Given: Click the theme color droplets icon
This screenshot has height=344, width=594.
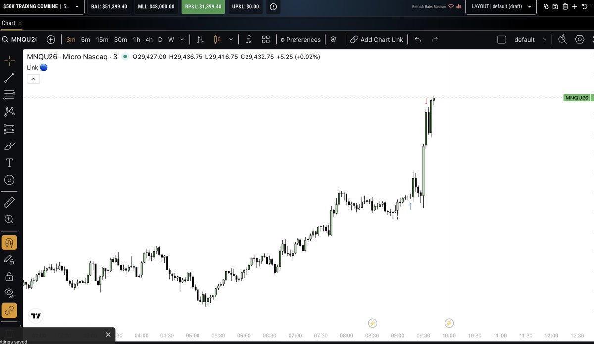Looking at the screenshot, I should pos(546,7).
